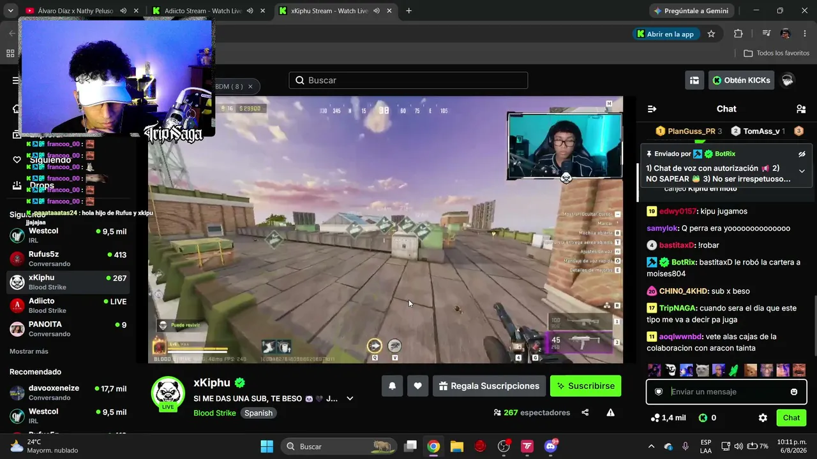Open the Kick user profile avatar

(x=788, y=80)
